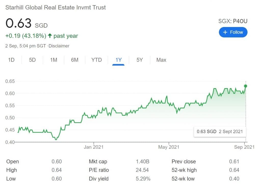Screen dimensions: 261x189
Task: Click the Open price value 0.60
Action: point(57,161)
